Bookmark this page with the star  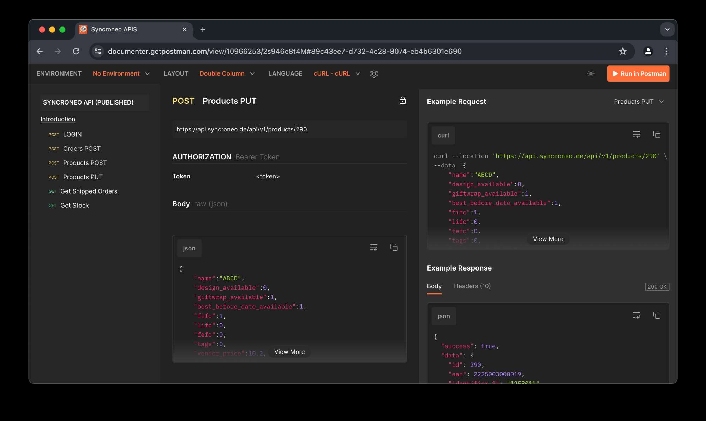pyautogui.click(x=623, y=51)
